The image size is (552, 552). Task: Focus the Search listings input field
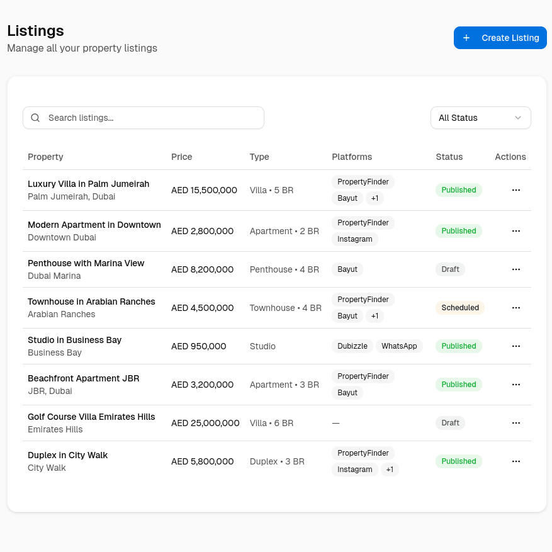click(x=144, y=118)
